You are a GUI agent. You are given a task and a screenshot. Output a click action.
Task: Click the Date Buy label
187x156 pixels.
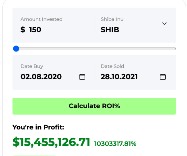[32, 66]
